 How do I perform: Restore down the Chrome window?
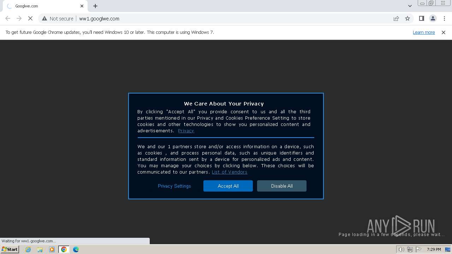coord(431,3)
